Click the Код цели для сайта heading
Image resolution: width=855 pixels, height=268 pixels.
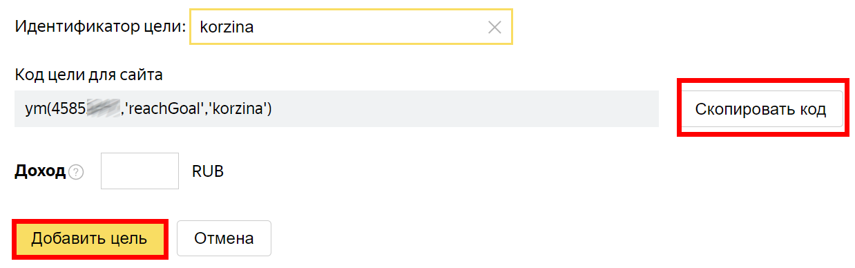pyautogui.click(x=88, y=75)
